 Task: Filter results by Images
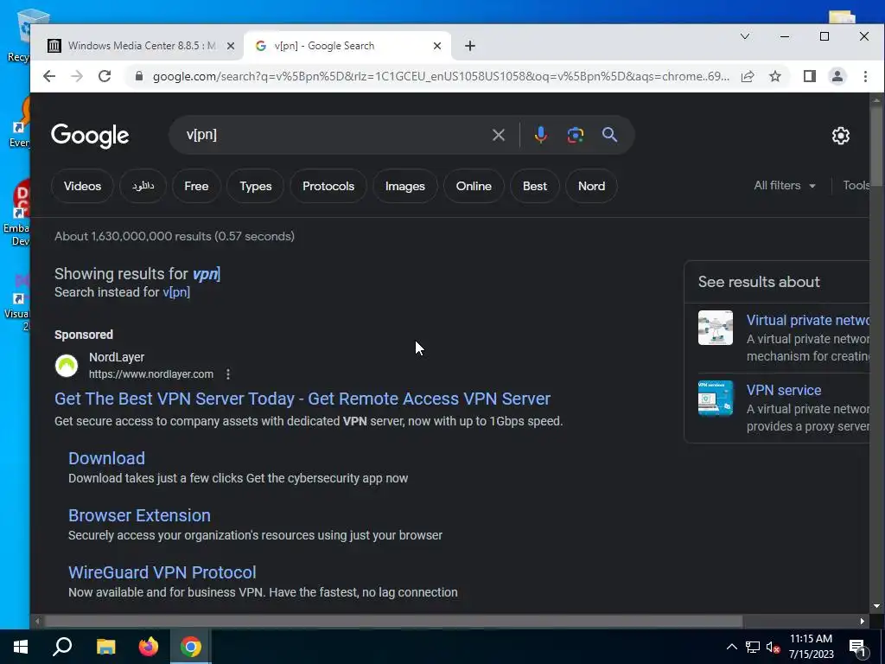pyautogui.click(x=404, y=186)
